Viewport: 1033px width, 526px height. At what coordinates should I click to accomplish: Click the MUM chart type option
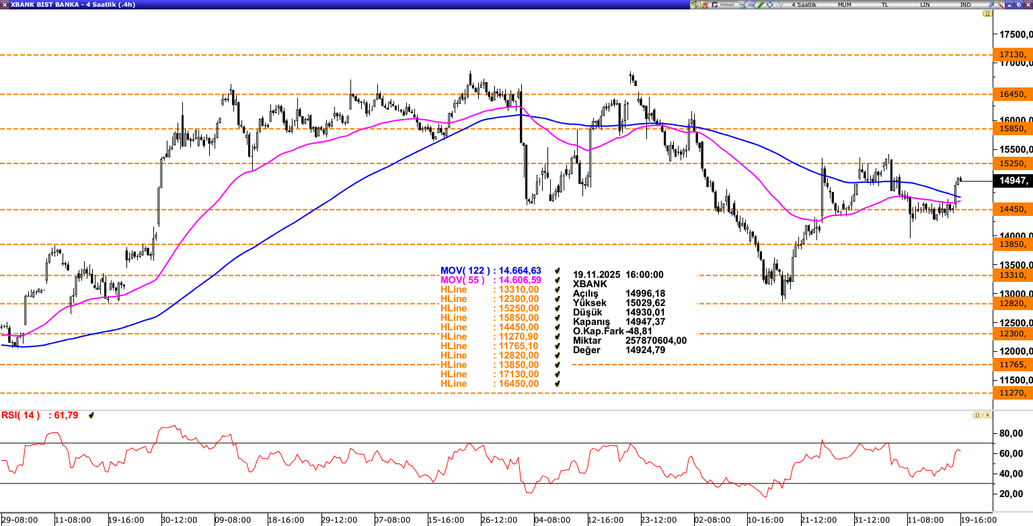click(845, 5)
